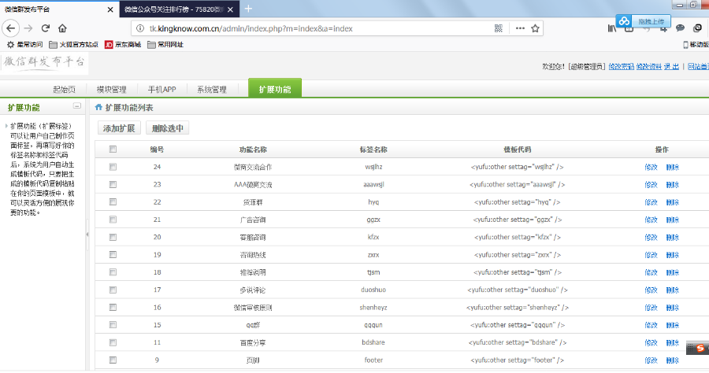Viewport: 709px width, 373px height.
Task: Switch to the 起始页 tab
Action: click(65, 90)
